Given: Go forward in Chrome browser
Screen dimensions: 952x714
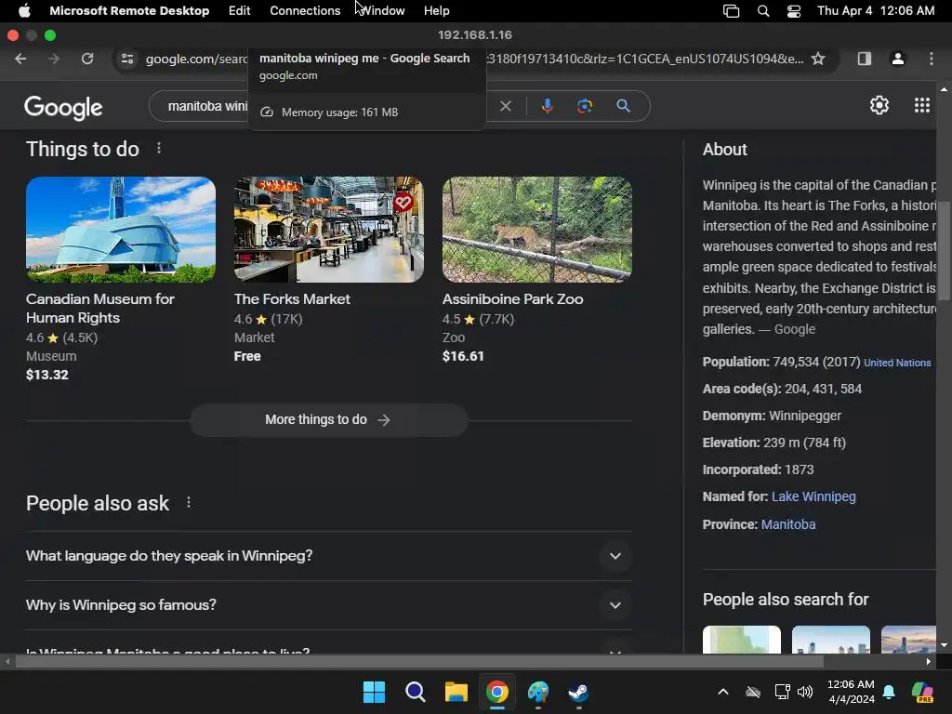Looking at the screenshot, I should (x=54, y=59).
